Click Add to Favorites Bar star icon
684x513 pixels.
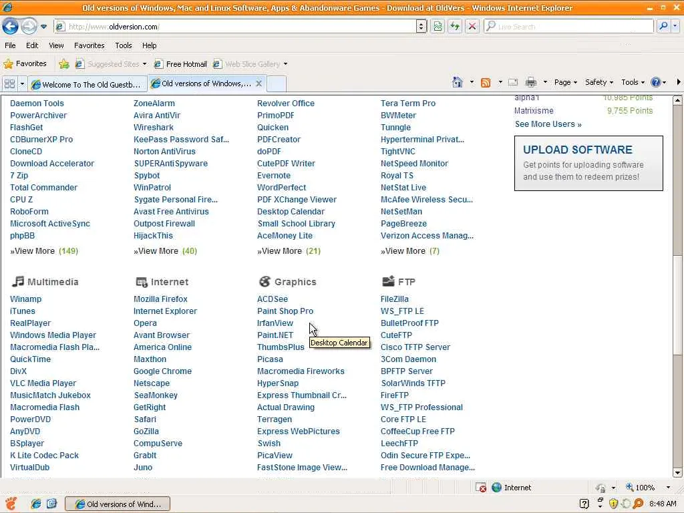64,64
